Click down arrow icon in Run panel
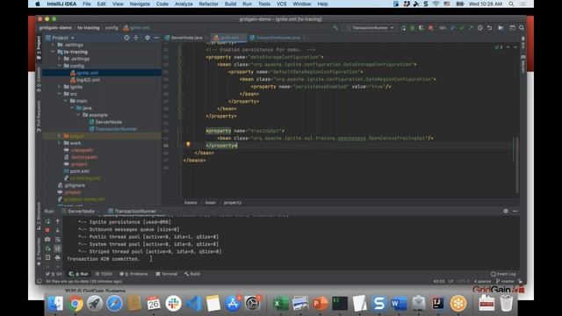Screen dimensions: 562x316 [57, 230]
